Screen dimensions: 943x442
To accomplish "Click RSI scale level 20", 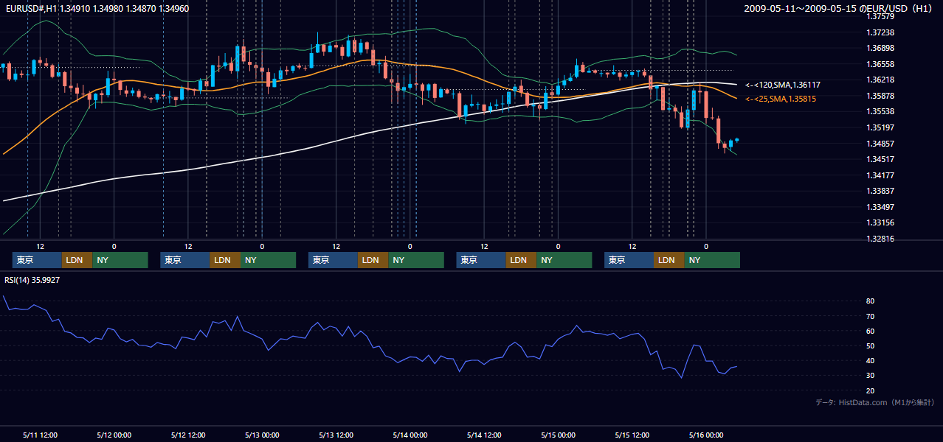I will (x=871, y=391).
